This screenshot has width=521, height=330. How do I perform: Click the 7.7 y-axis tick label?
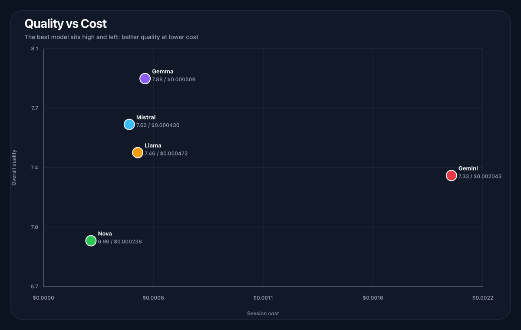[x=35, y=108]
